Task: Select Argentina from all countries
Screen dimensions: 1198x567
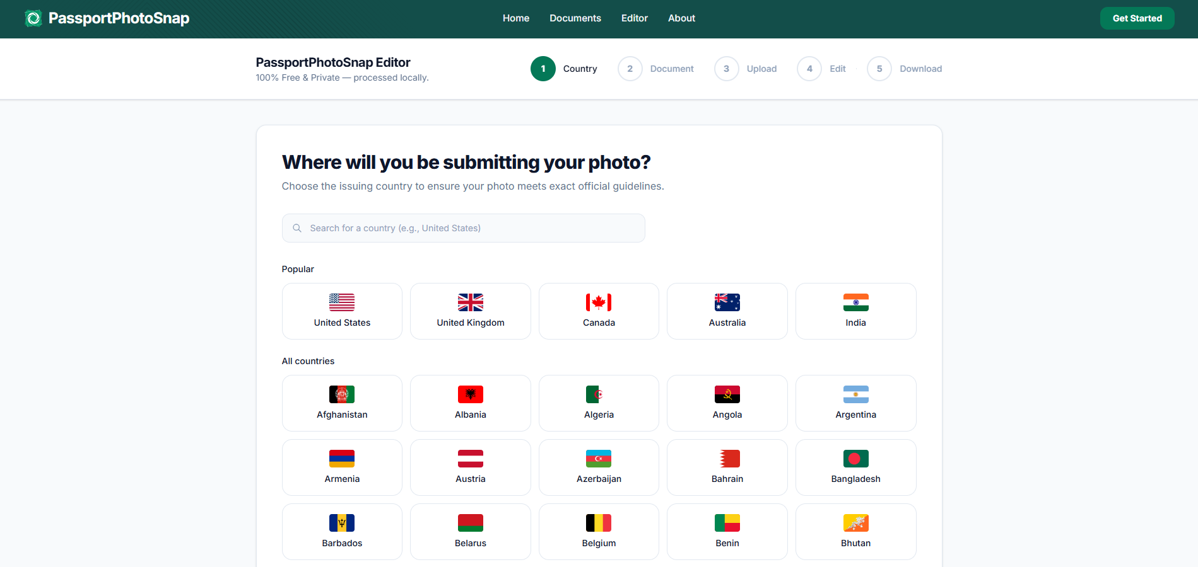Action: pyautogui.click(x=855, y=403)
